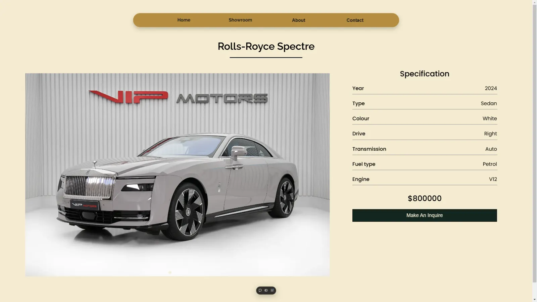Image resolution: width=537 pixels, height=302 pixels.
Task: Open the menu lines icon in floating toolbar
Action: pos(272,290)
